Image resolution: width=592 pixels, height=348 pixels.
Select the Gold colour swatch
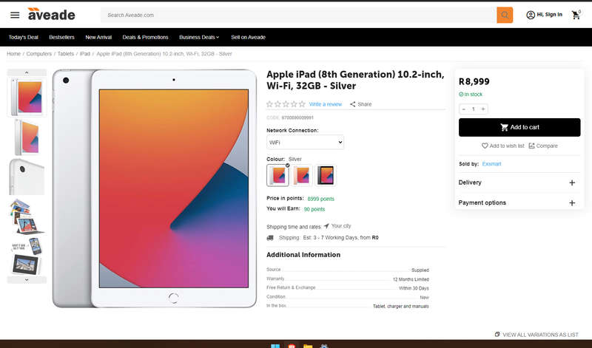(302, 175)
